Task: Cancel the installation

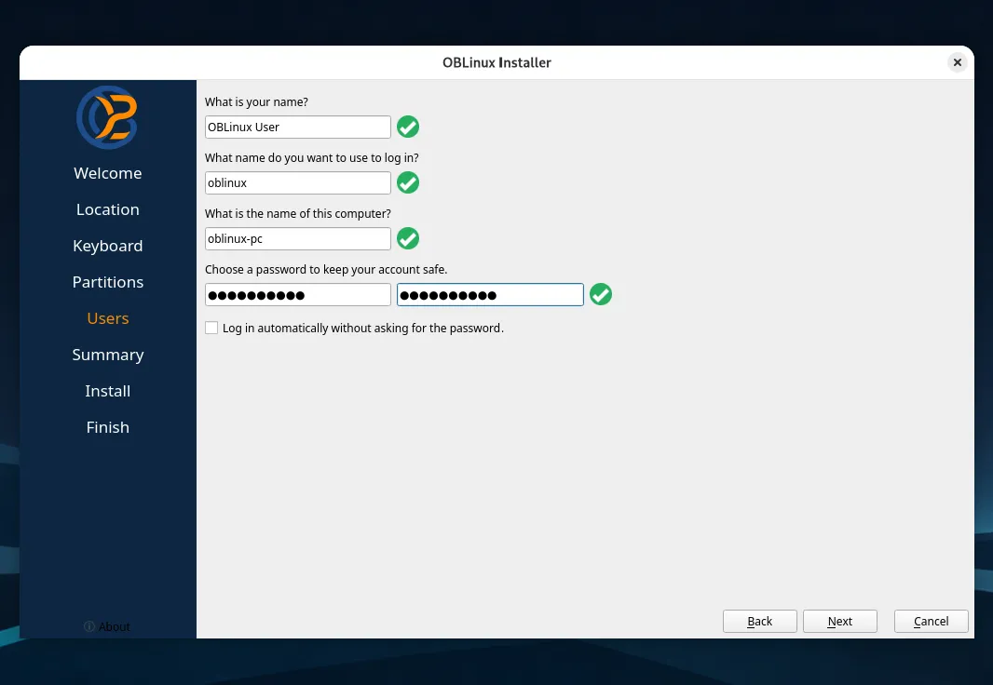Action: (x=931, y=621)
